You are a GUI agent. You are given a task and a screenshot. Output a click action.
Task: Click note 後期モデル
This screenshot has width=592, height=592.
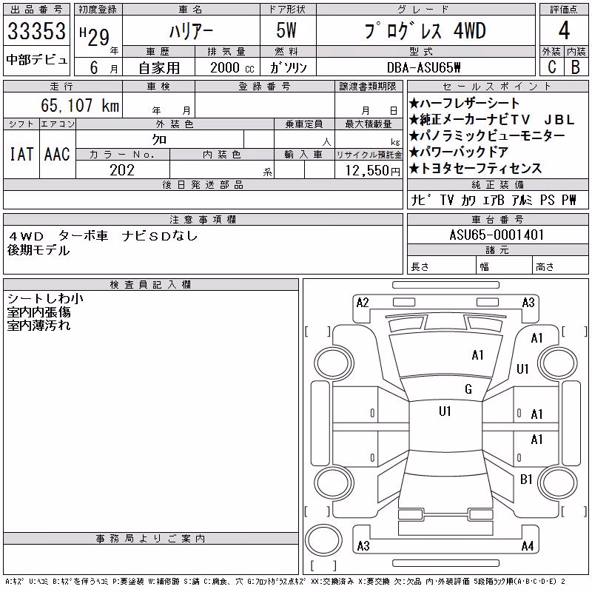(38, 250)
